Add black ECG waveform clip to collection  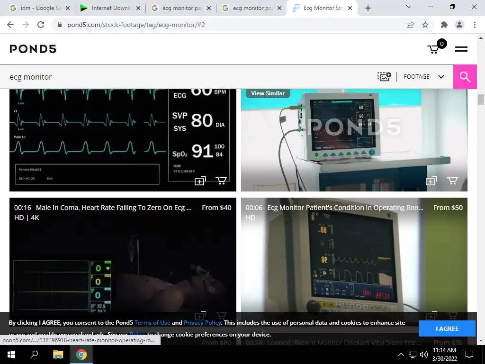click(200, 181)
